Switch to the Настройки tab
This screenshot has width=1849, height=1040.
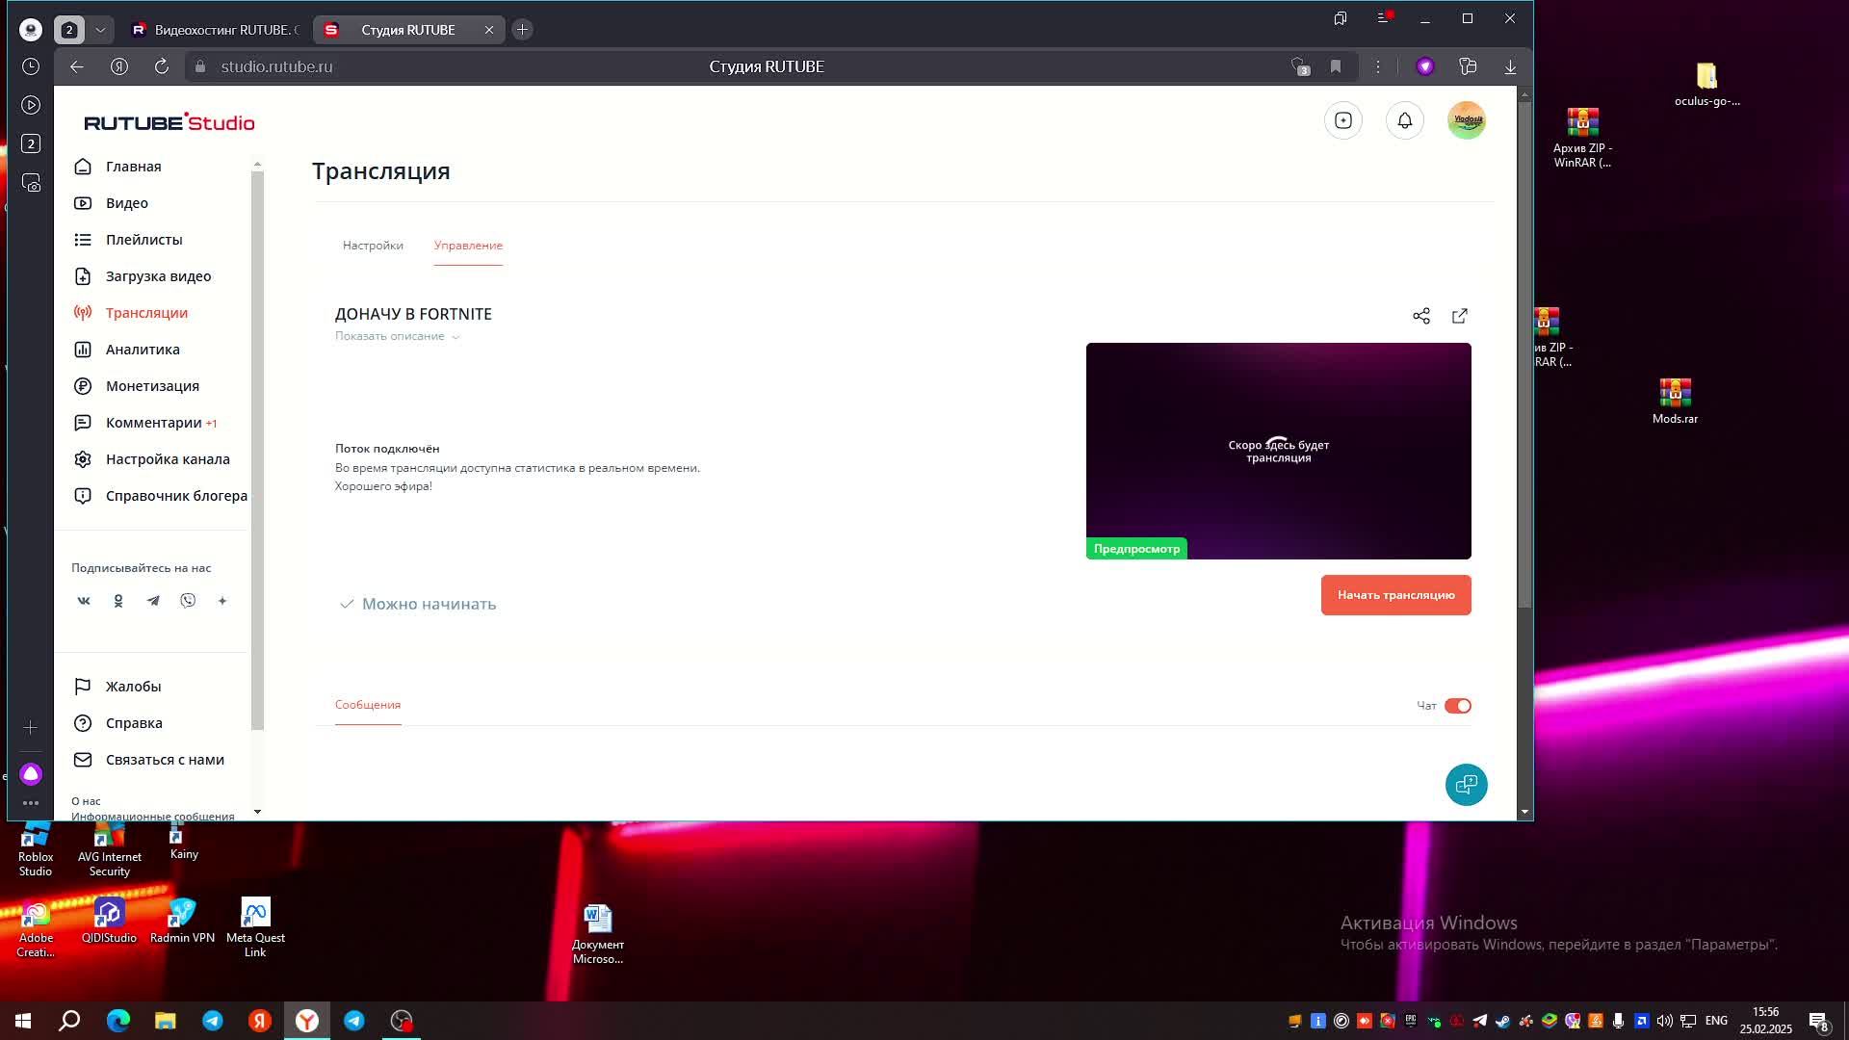coord(373,246)
